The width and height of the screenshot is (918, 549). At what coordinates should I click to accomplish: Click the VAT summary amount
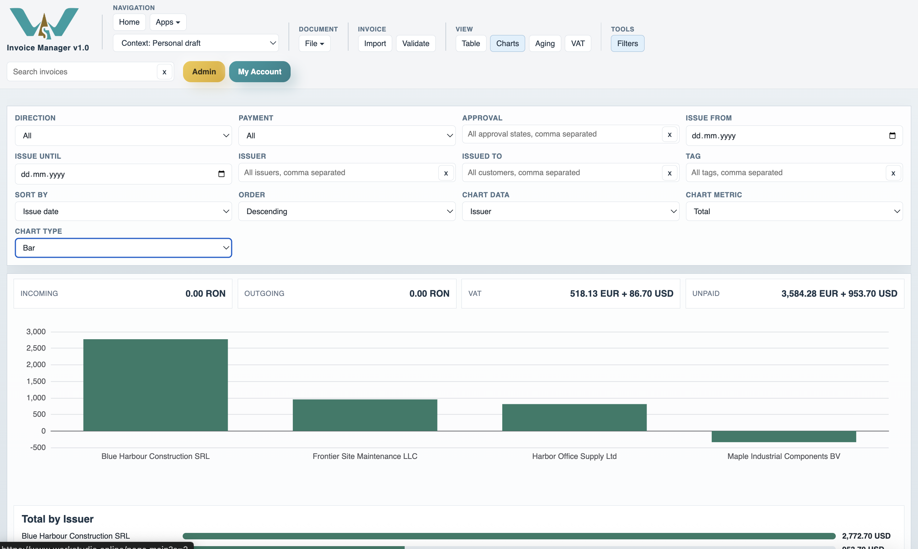point(622,294)
